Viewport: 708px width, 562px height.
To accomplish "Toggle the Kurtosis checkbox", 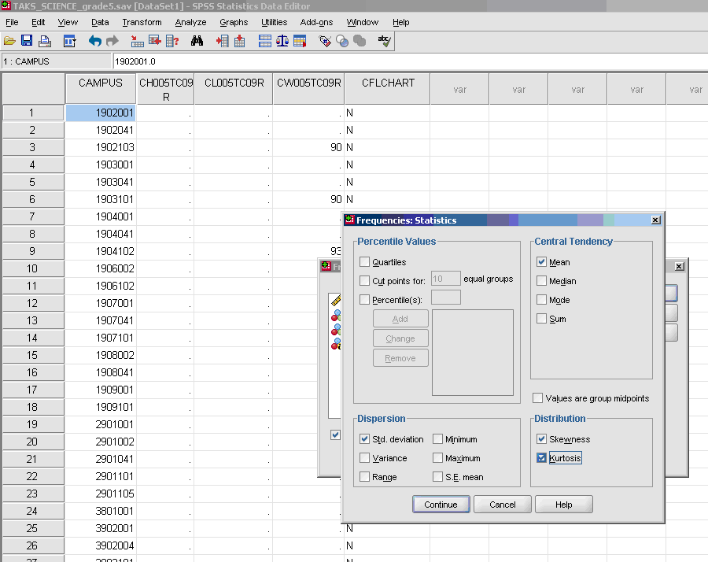I will coord(541,458).
